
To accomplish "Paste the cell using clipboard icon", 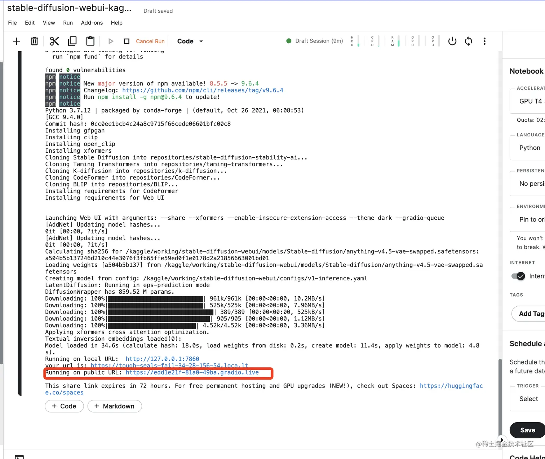I will tap(90, 41).
